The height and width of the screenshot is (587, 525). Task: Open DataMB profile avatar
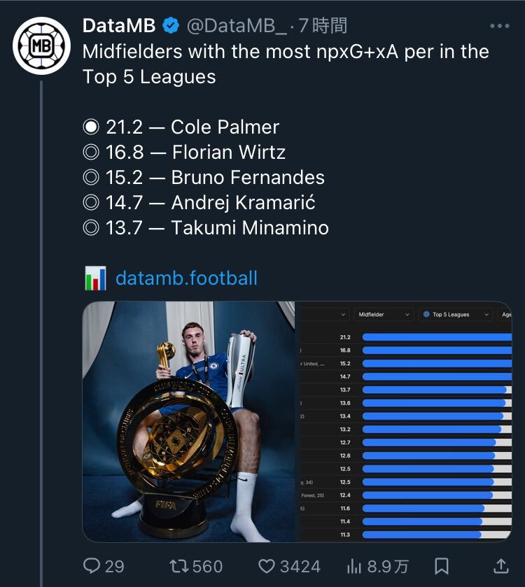[x=41, y=45]
